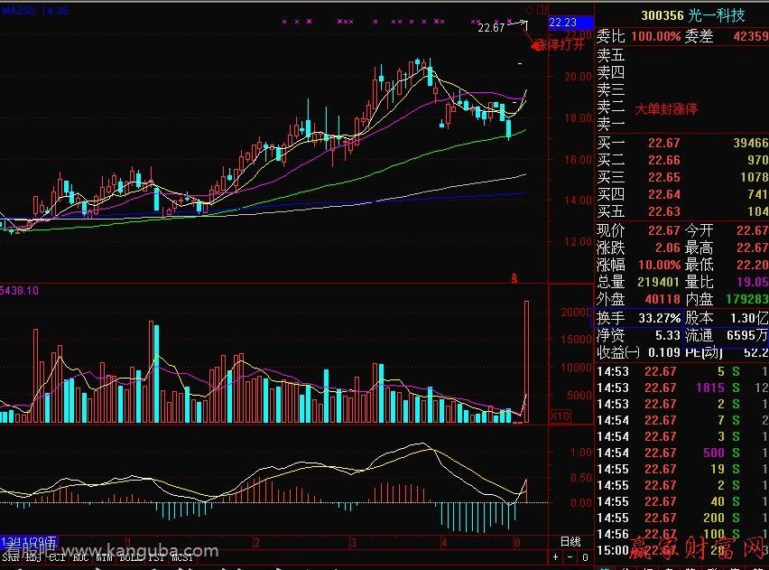
Task: Switch to the CCI indicator tab
Action: click(x=57, y=558)
